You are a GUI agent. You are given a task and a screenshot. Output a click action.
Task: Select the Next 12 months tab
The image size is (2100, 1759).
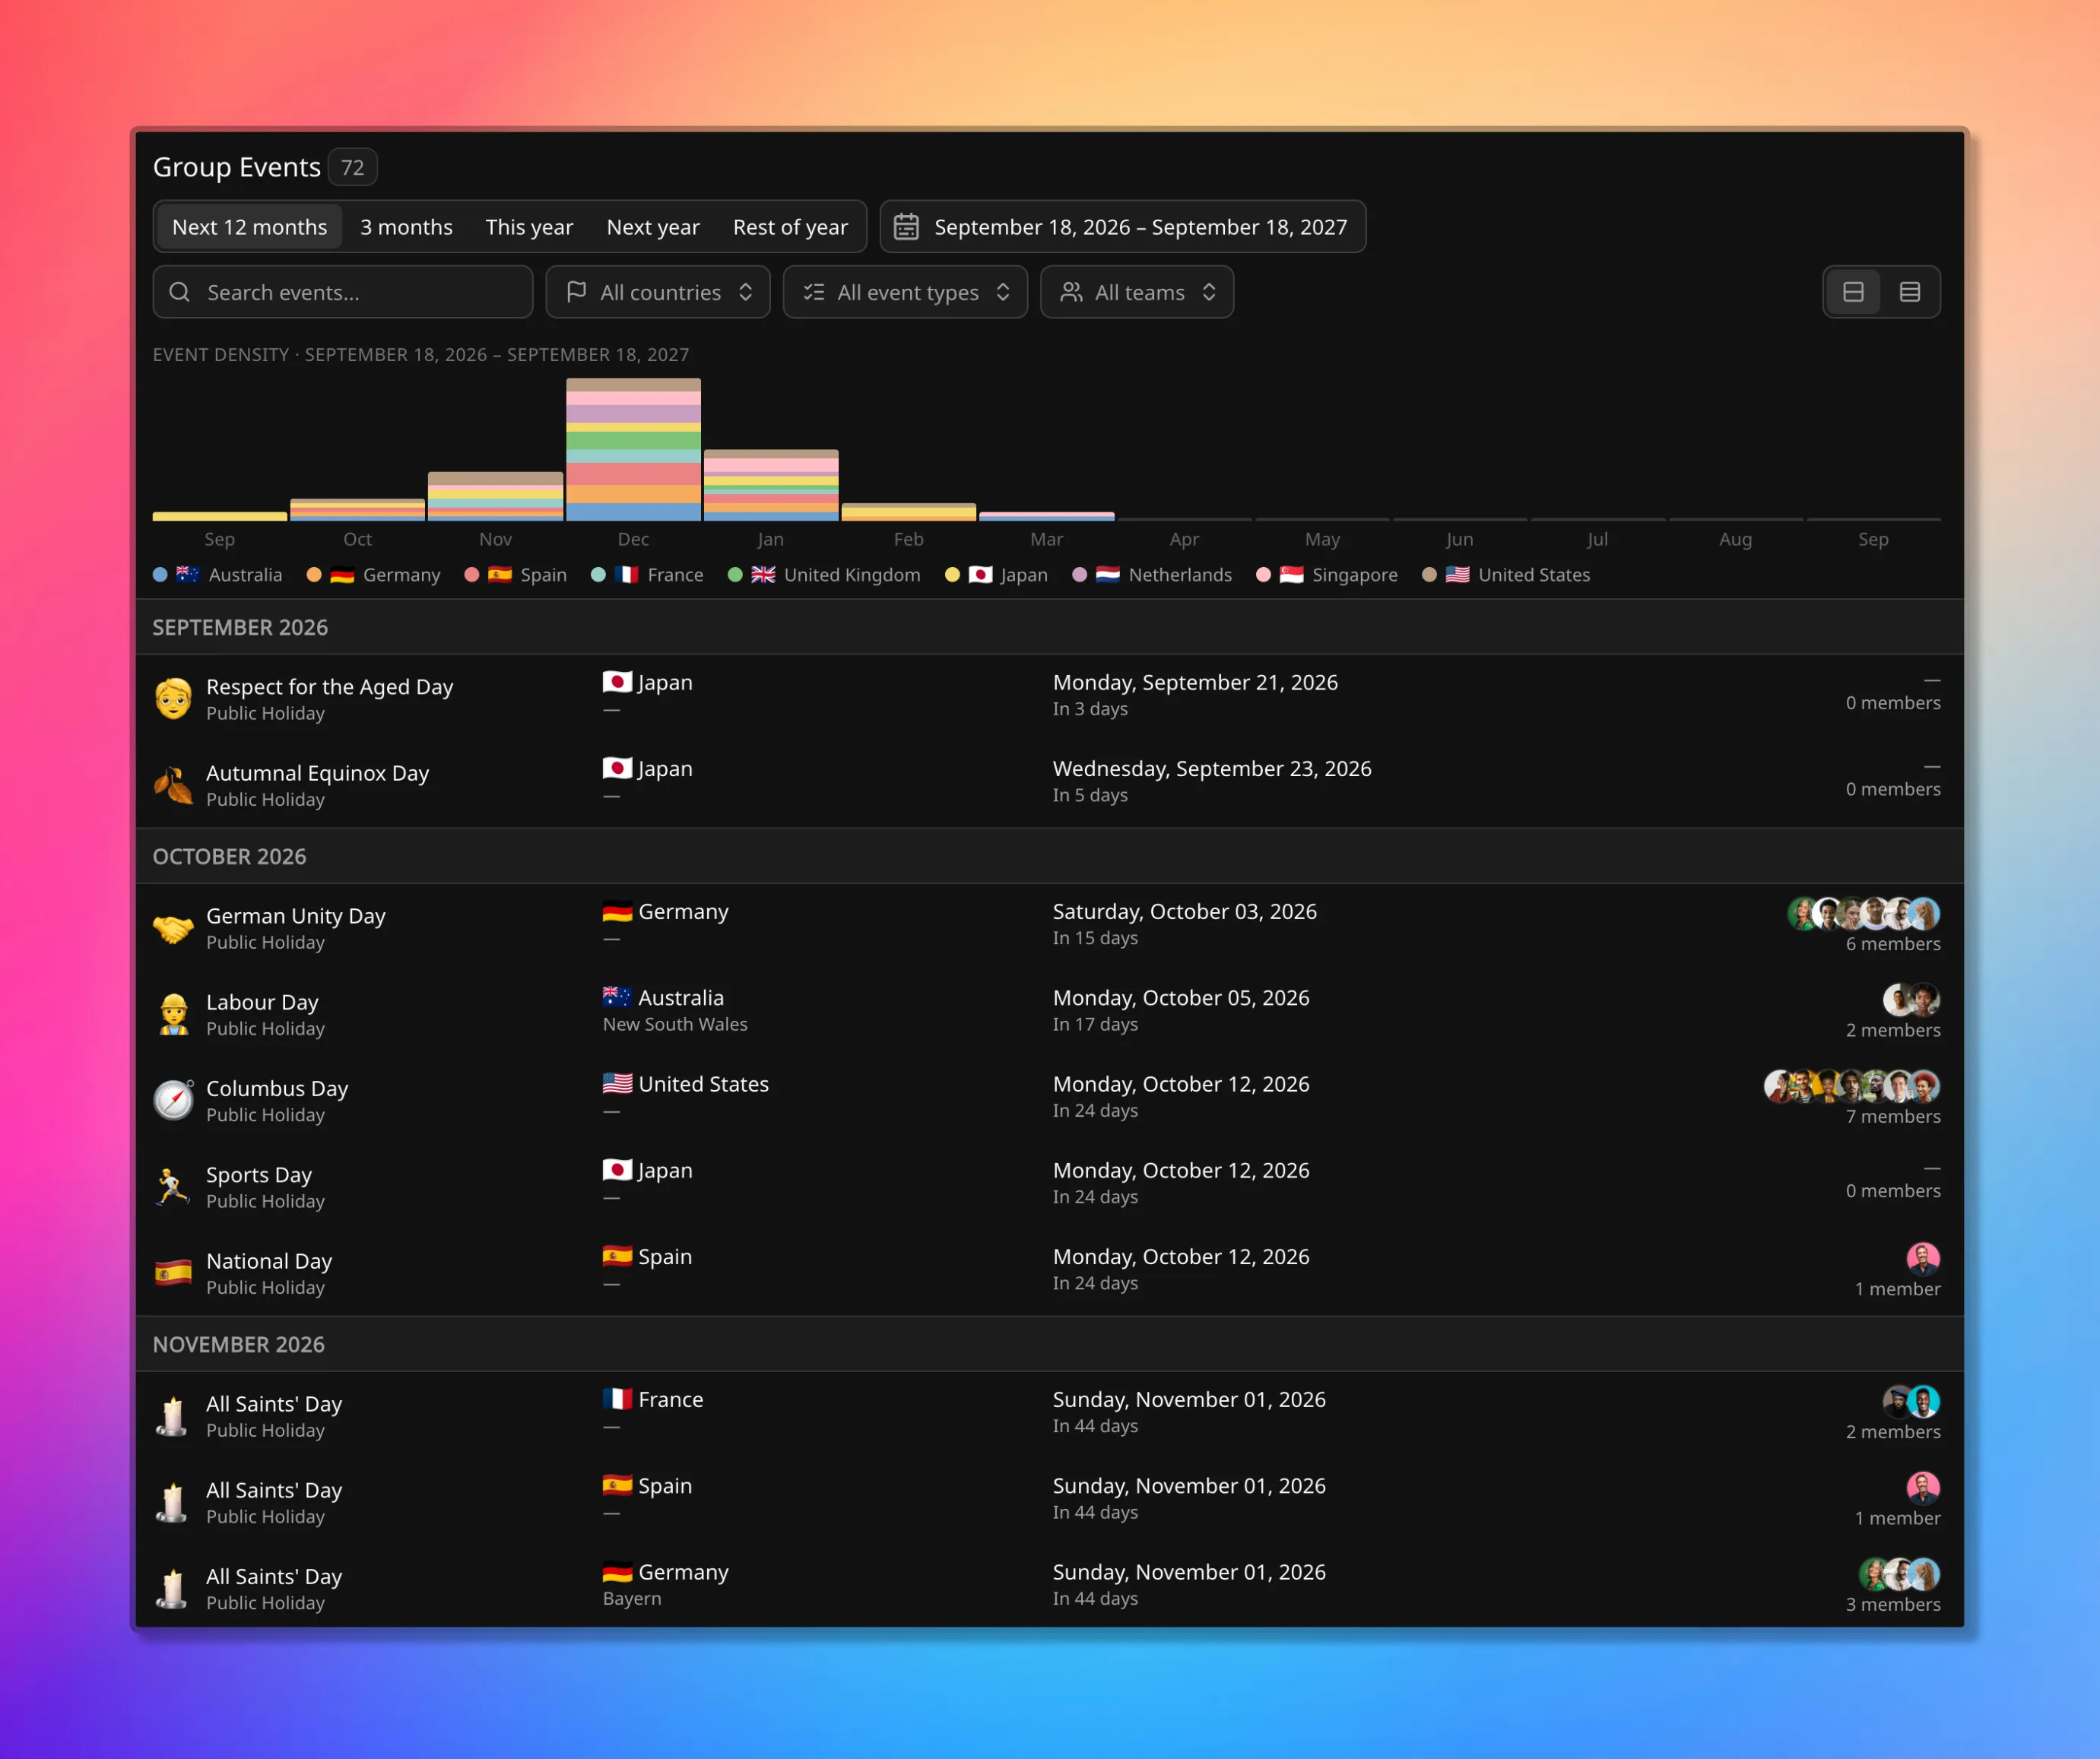[x=249, y=227]
